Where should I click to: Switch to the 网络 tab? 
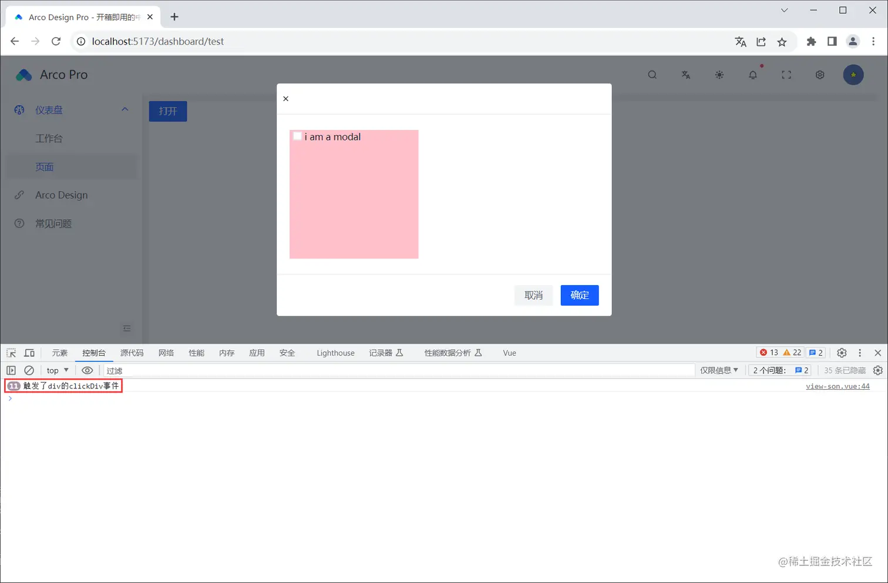[166, 353]
